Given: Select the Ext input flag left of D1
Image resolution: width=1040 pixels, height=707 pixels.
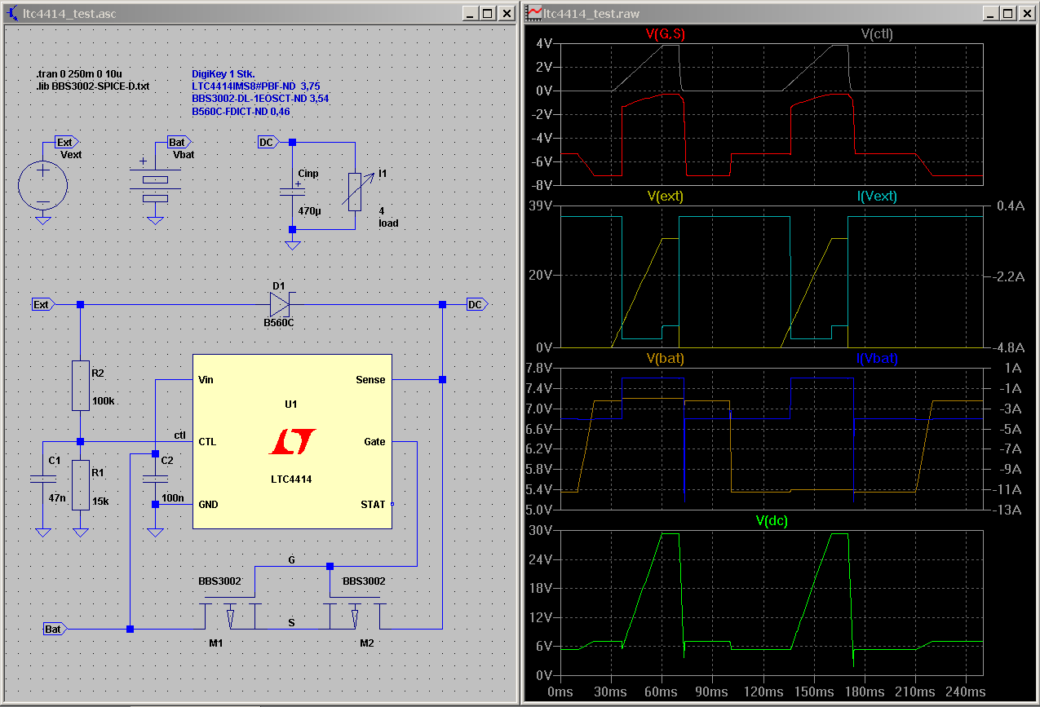Looking at the screenshot, I should point(42,304).
